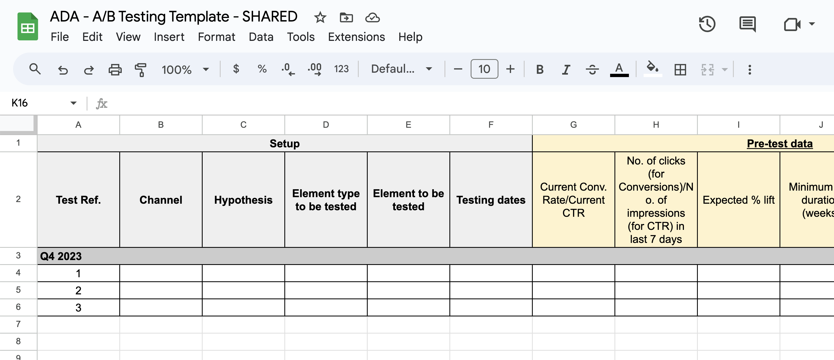Open the font family dropdown
This screenshot has width=834, height=360.
(401, 69)
